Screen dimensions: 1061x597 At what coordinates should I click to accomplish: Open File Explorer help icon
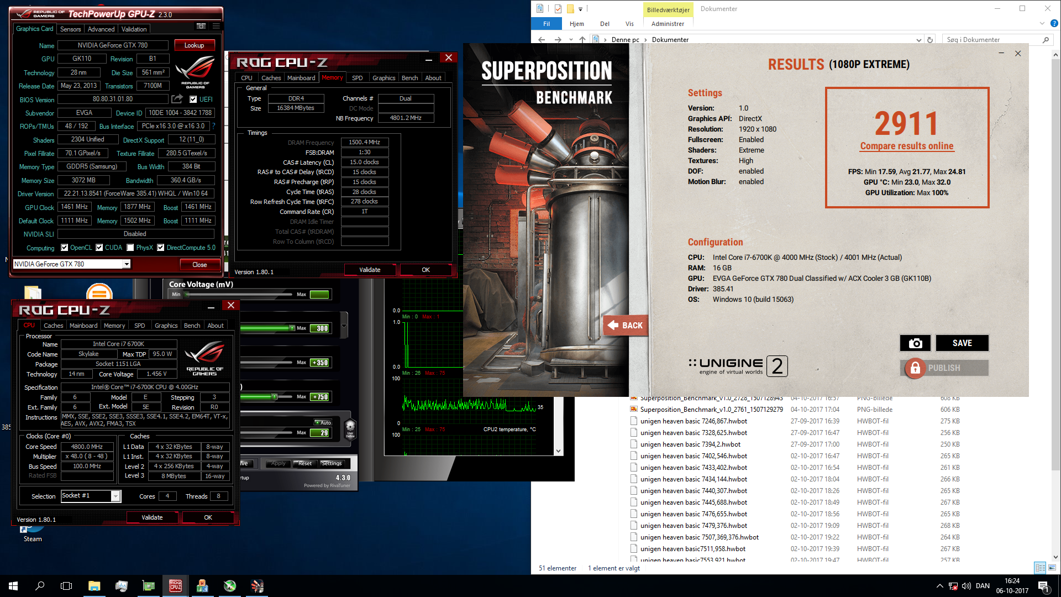click(x=1054, y=24)
